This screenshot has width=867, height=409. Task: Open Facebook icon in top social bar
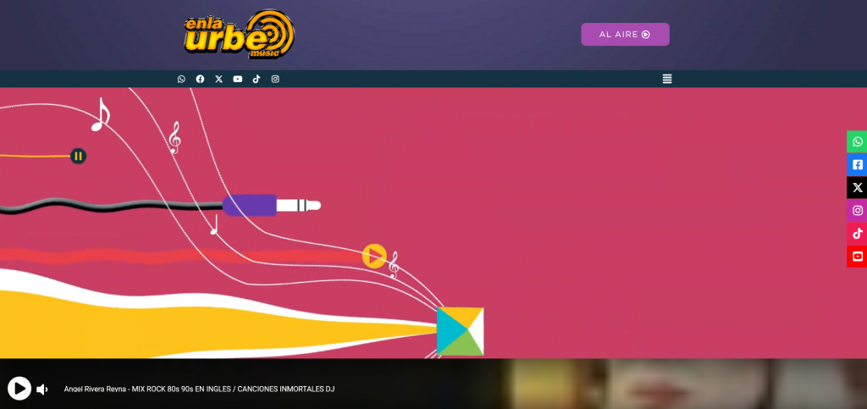coord(200,79)
